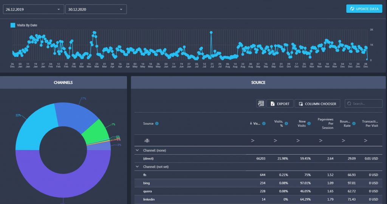Open the Bounce Rate filter operator
Image resolution: width=387 pixels, height=204 pixels.
[x=343, y=141]
